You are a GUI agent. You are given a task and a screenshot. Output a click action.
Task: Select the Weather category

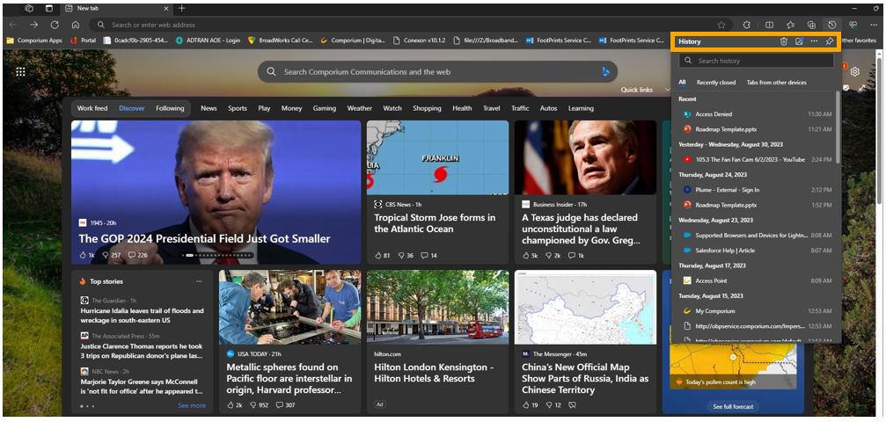(359, 108)
